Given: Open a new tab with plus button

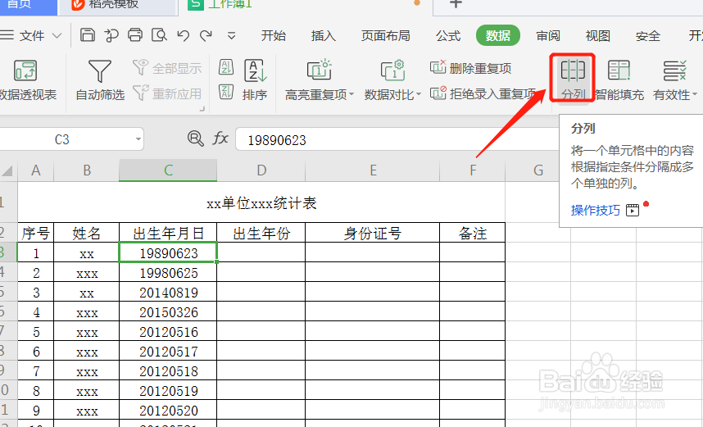Looking at the screenshot, I should point(456,4).
